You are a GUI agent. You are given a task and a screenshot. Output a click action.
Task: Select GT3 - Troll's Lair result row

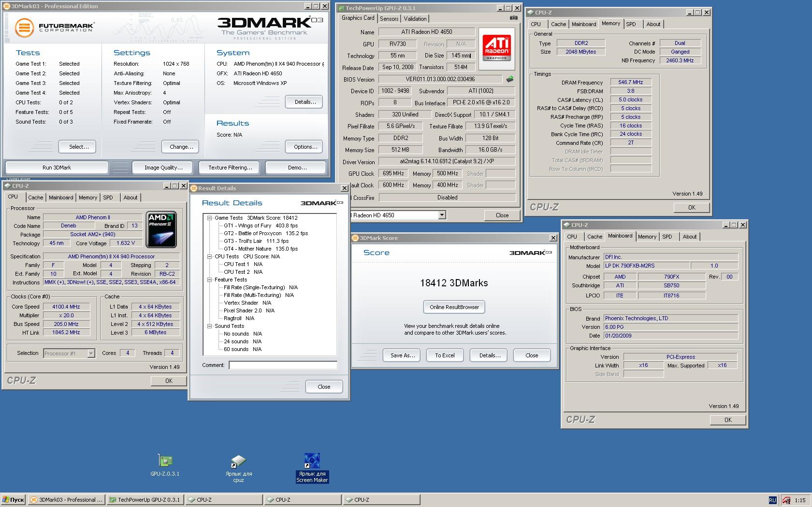click(x=256, y=241)
